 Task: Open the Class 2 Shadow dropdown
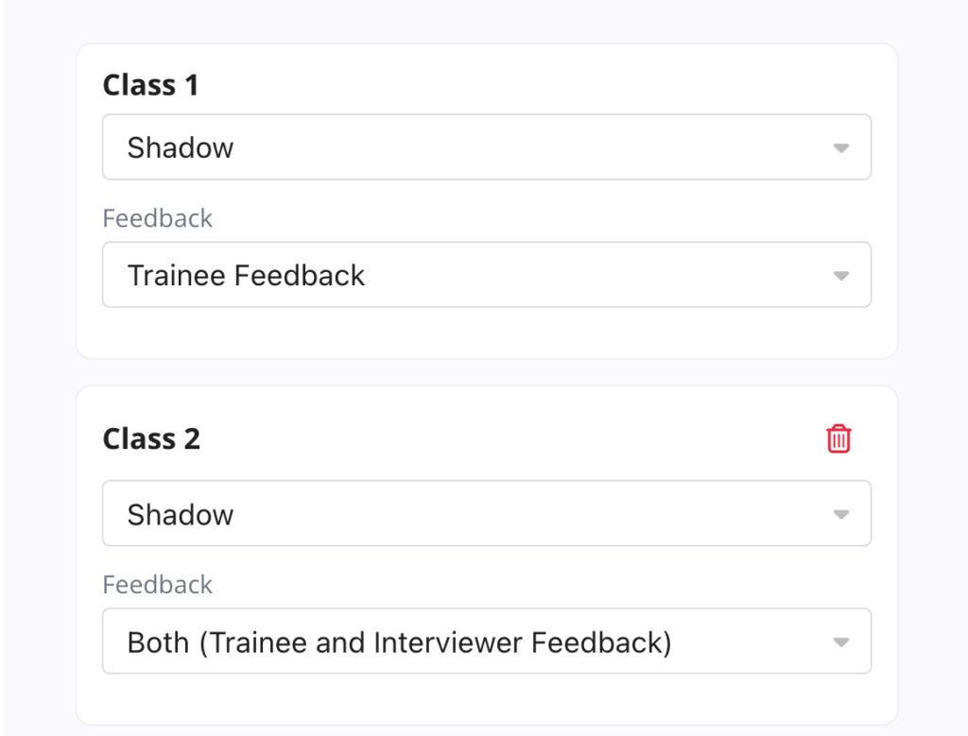486,514
